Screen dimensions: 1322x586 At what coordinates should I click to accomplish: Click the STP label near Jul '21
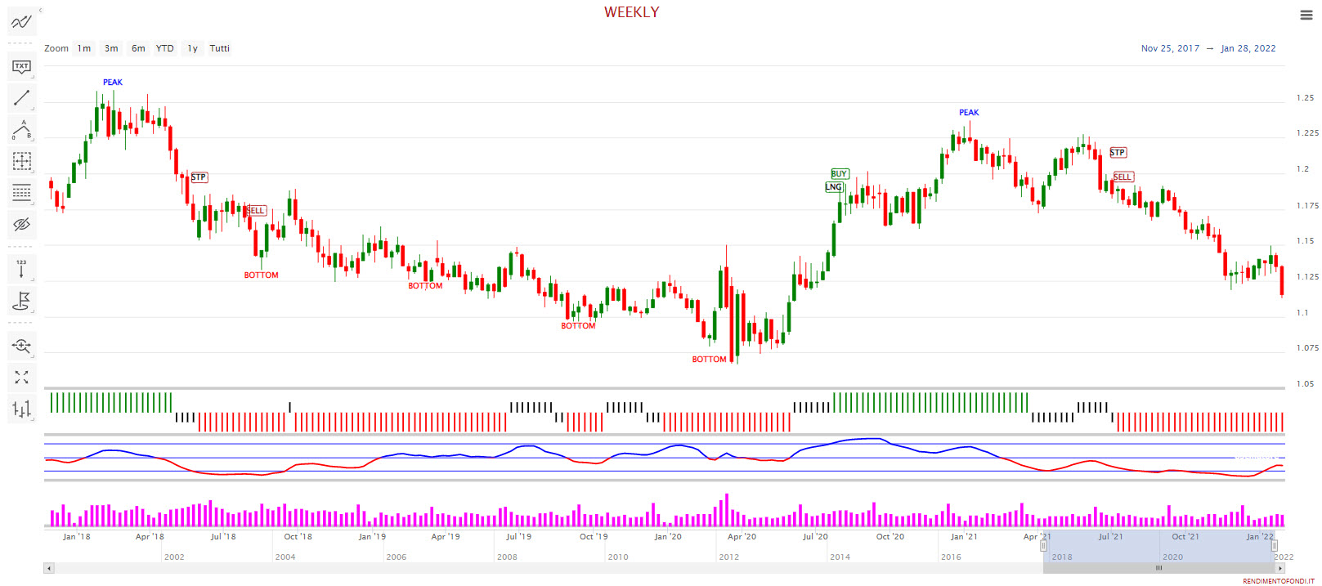pyautogui.click(x=1118, y=153)
